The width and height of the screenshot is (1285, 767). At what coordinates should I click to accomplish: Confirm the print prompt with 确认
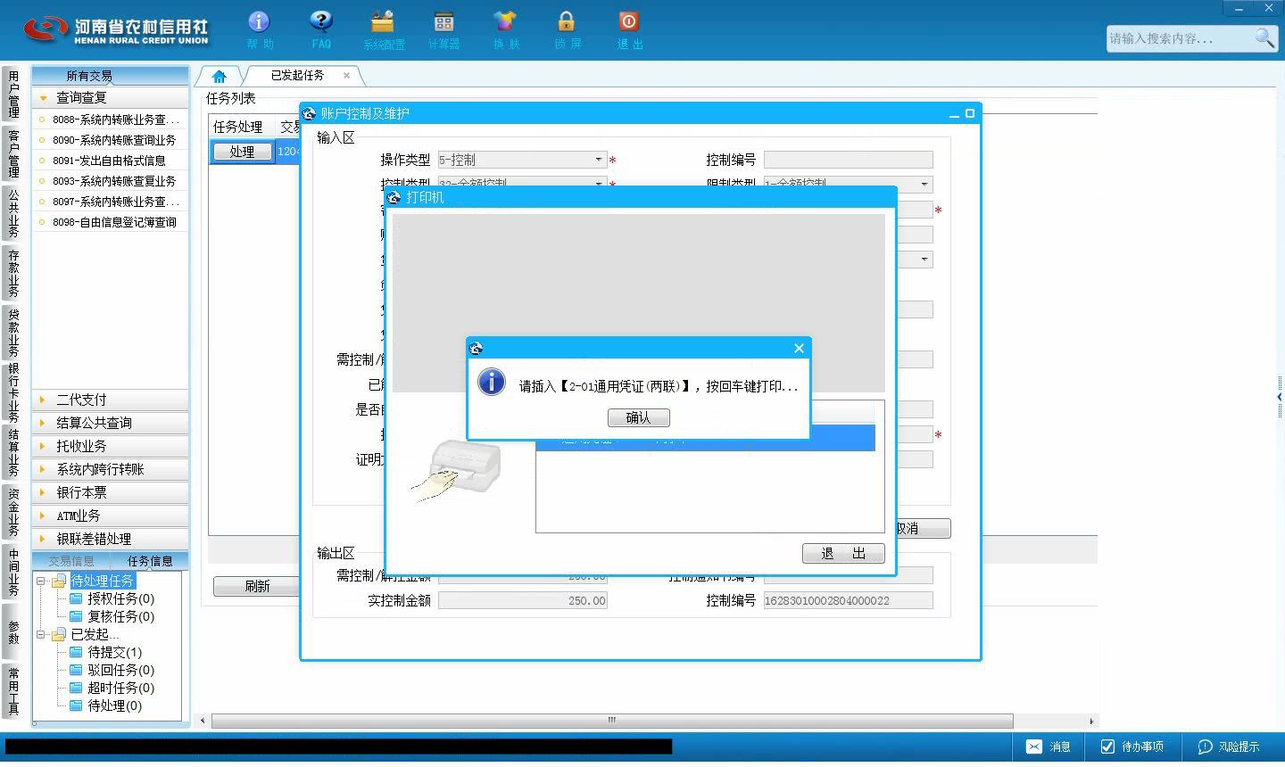pyautogui.click(x=638, y=417)
